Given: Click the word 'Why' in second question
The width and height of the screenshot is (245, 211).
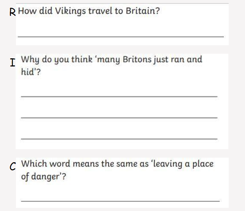Looking at the screenshot, I should coord(30,60).
